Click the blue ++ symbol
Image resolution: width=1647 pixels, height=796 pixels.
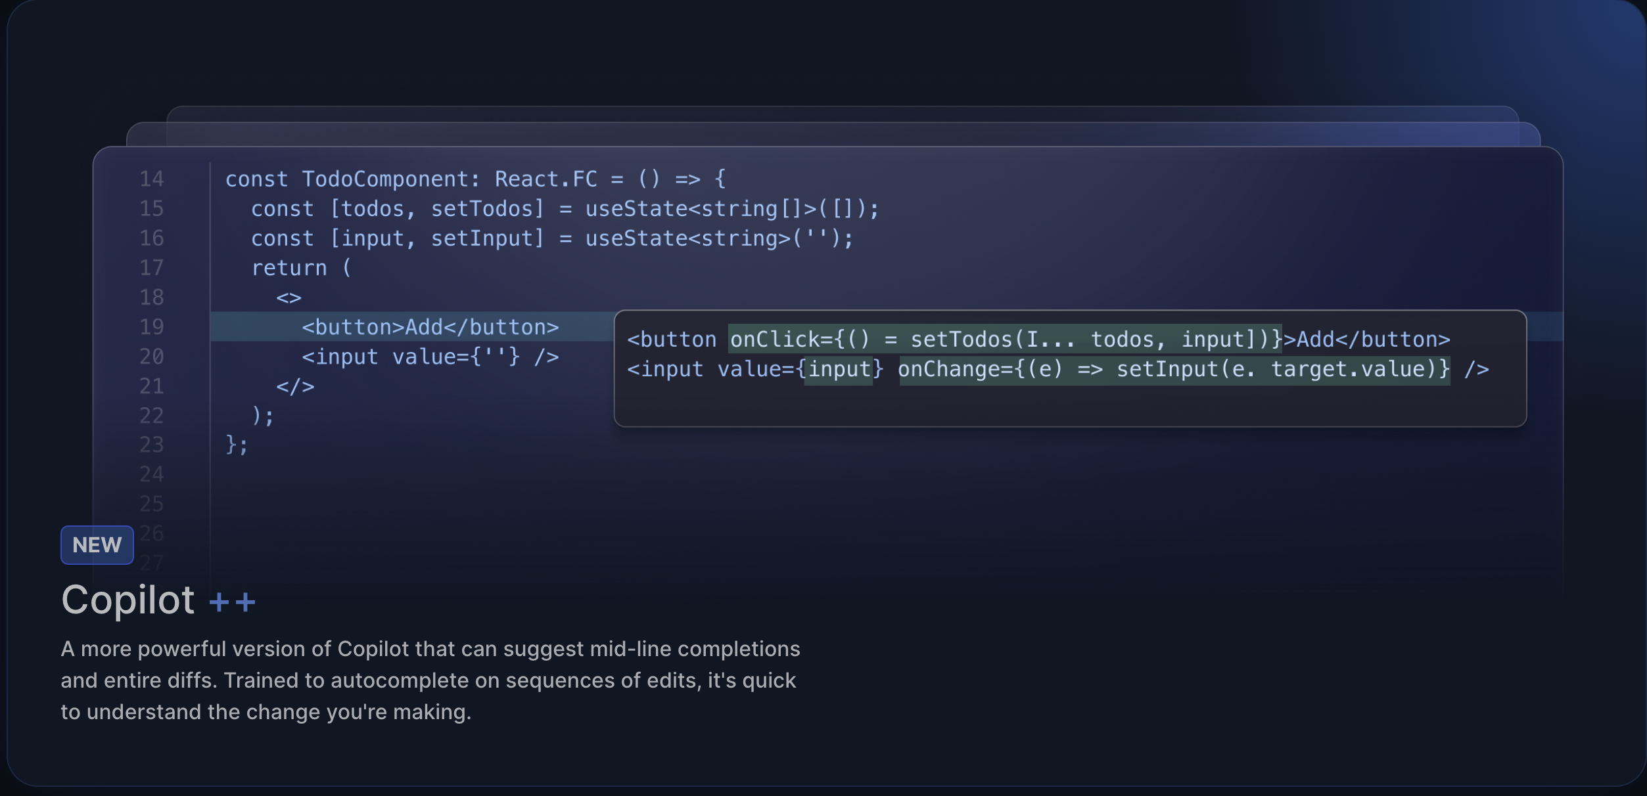coord(231,602)
